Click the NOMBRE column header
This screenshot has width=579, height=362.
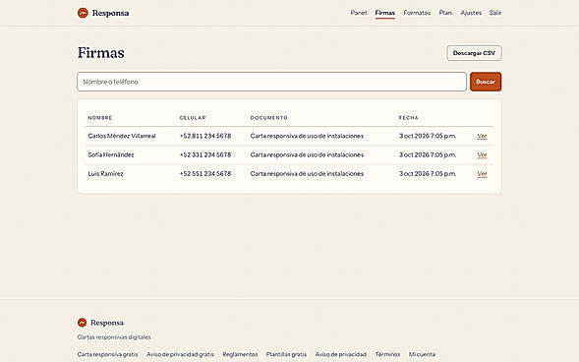tap(100, 118)
